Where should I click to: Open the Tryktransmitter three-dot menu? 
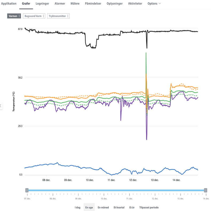pos(68,16)
